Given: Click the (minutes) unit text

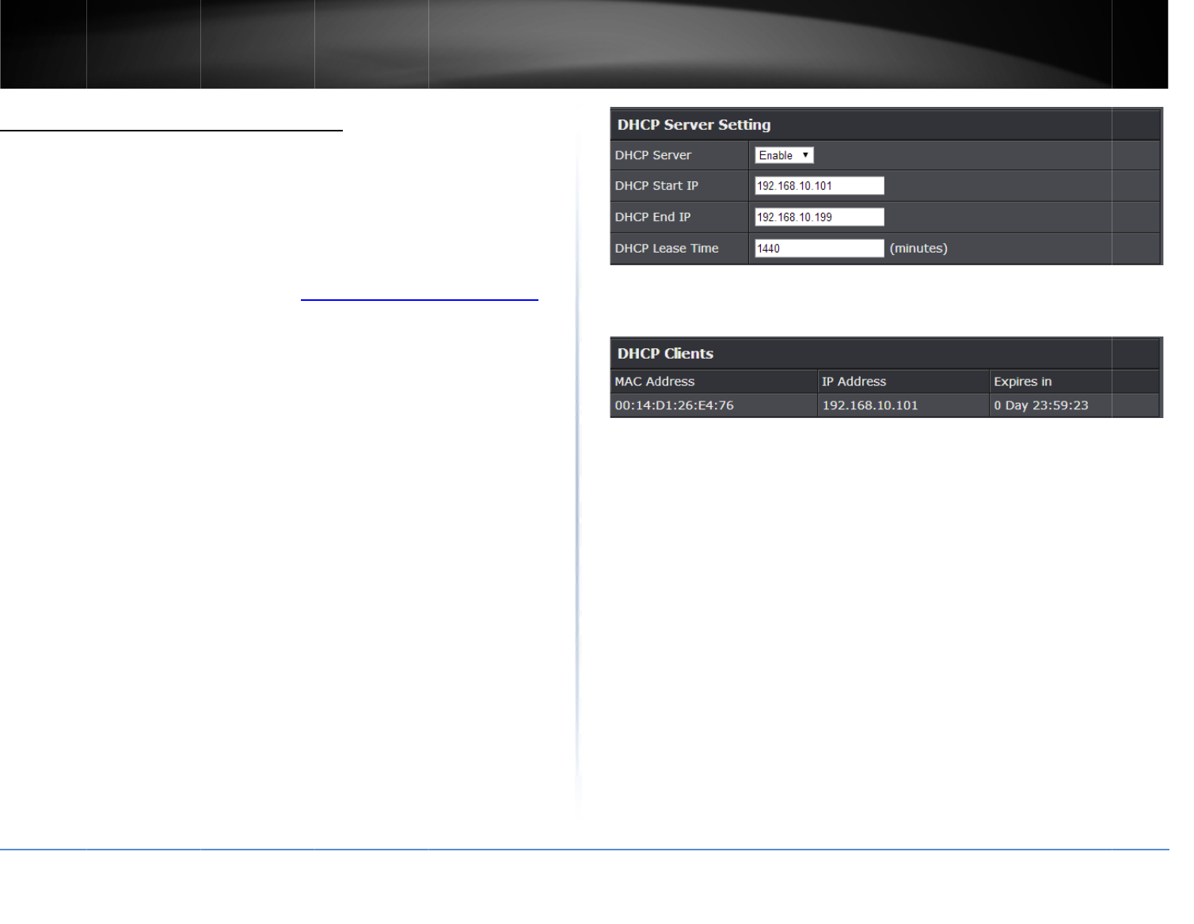Looking at the screenshot, I should (x=918, y=249).
